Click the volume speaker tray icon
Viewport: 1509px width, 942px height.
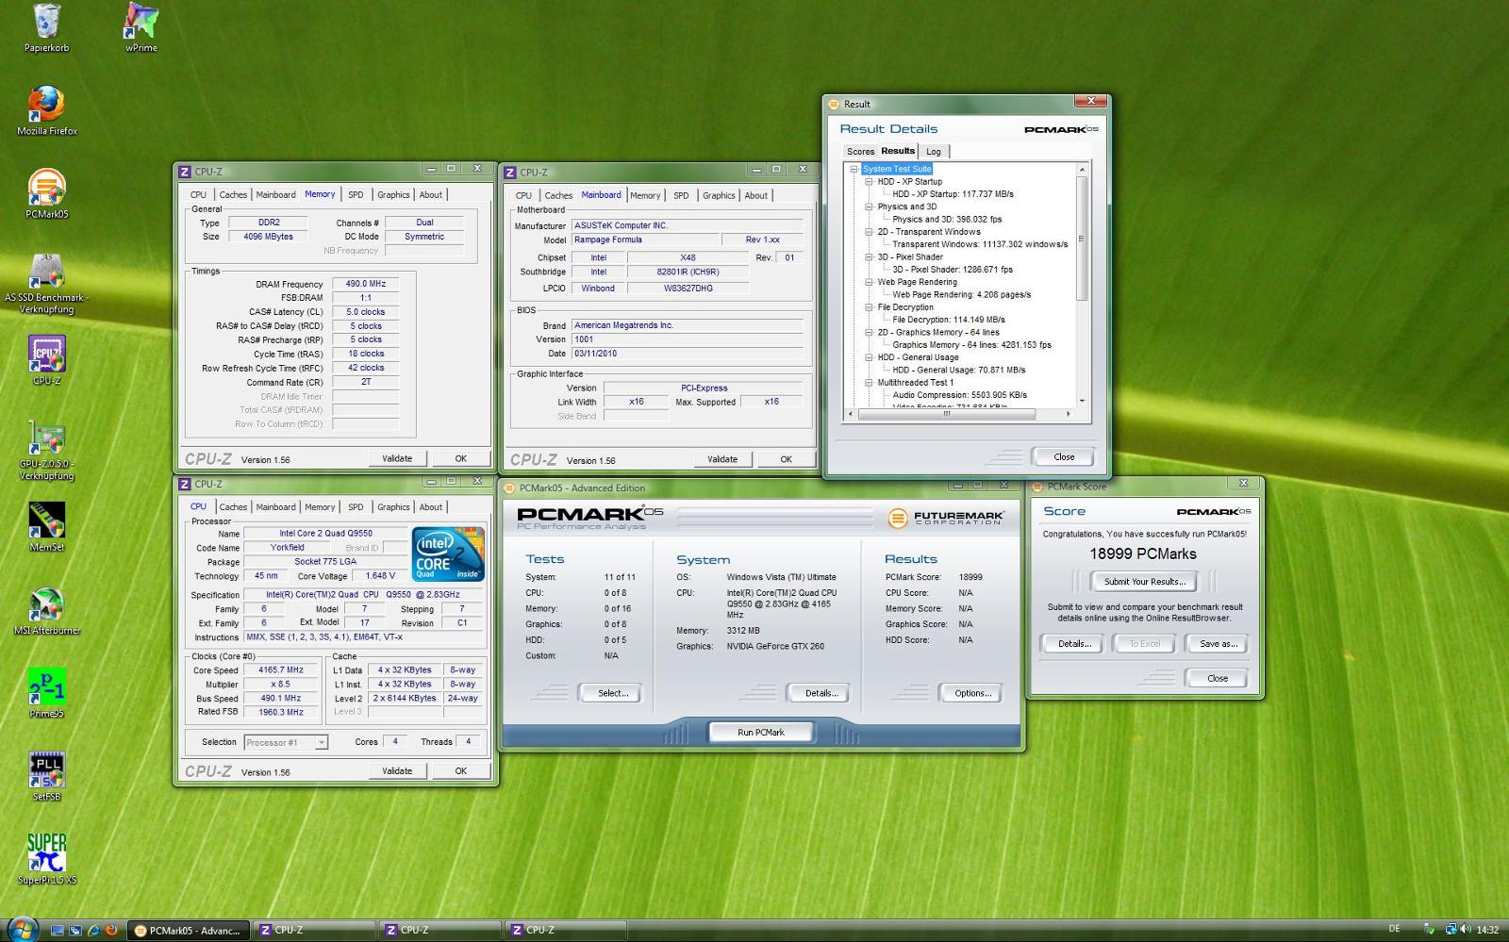click(1466, 930)
